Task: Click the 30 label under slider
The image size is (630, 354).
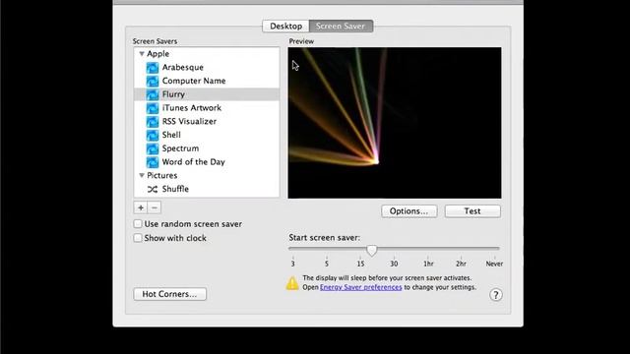Action: (x=394, y=264)
